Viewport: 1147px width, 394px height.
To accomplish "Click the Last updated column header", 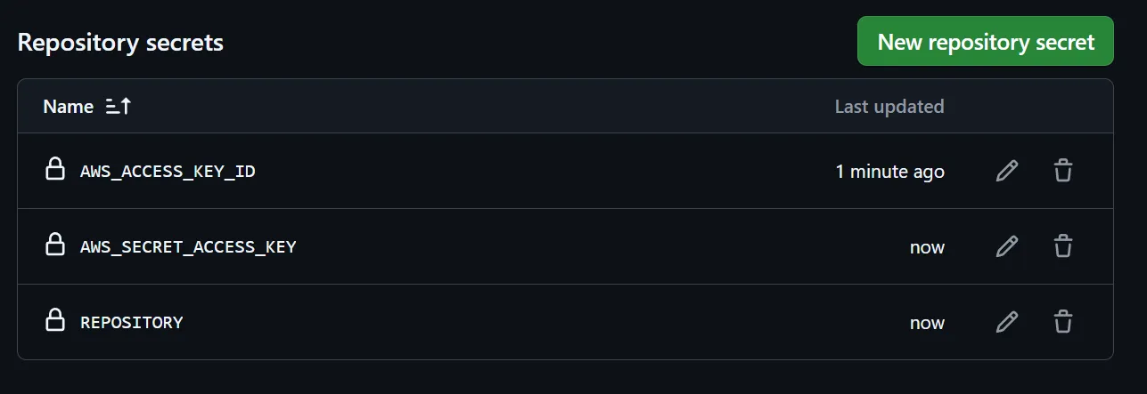I will coord(889,107).
